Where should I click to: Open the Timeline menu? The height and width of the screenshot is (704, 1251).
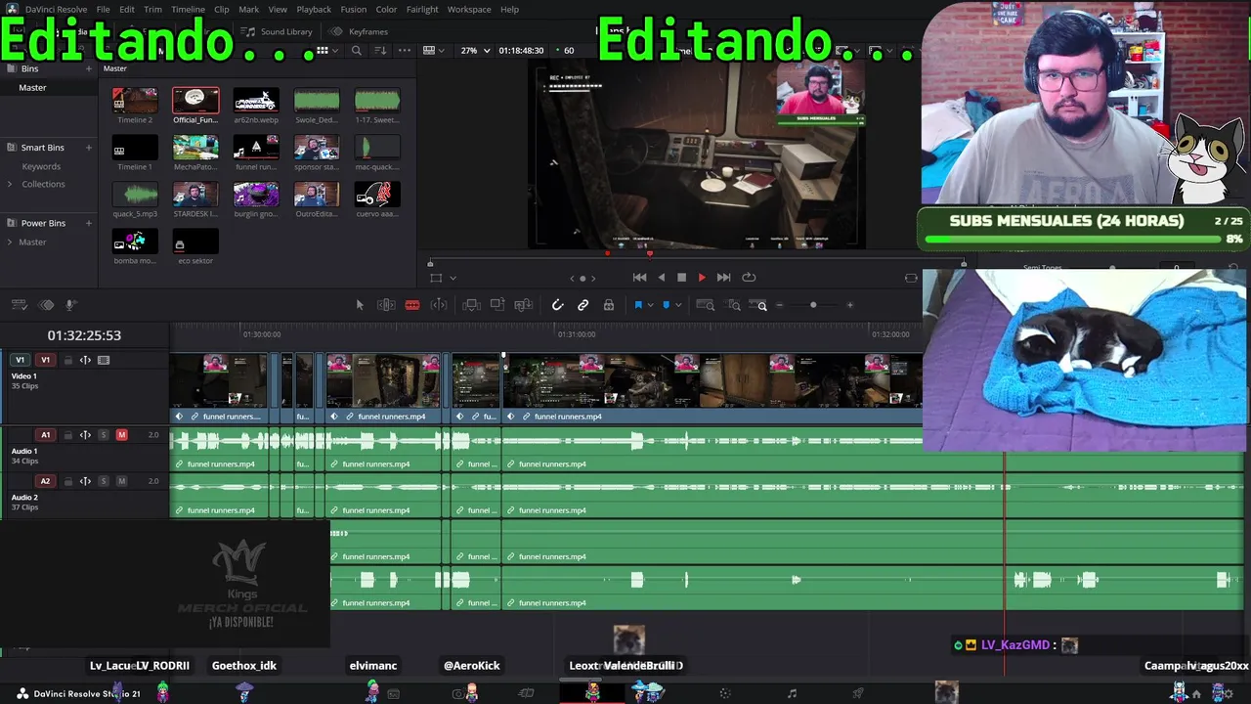tap(188, 9)
